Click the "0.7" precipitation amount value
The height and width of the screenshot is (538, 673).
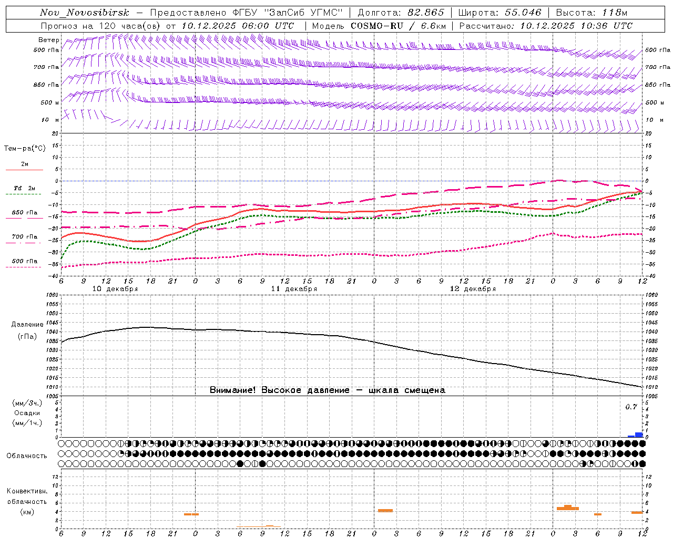click(x=631, y=407)
